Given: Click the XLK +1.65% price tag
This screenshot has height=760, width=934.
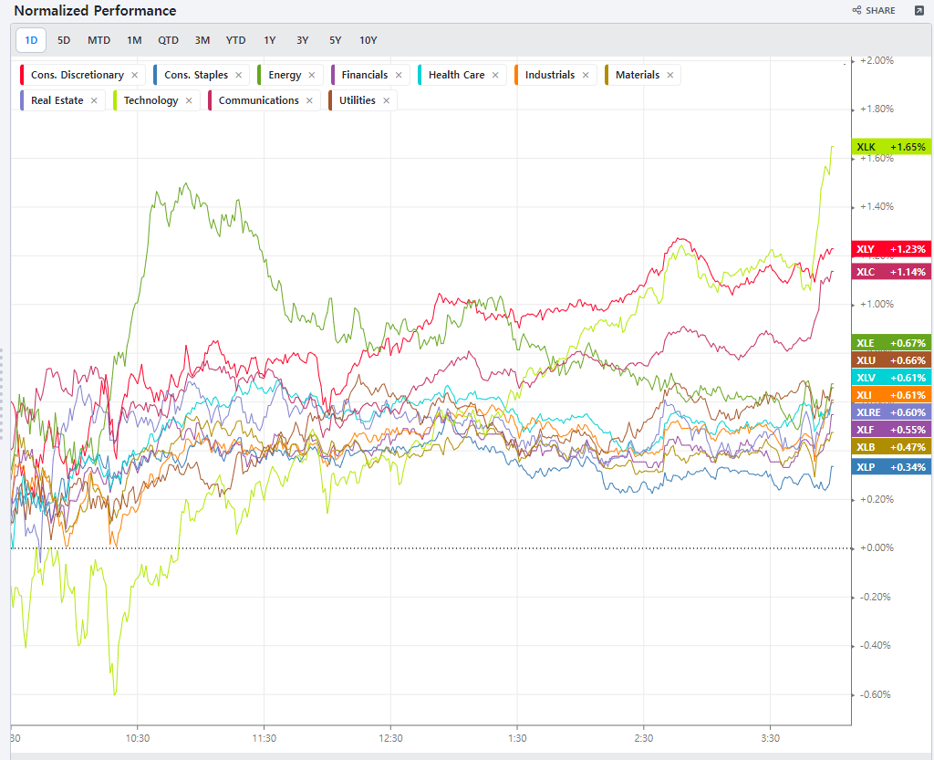Looking at the screenshot, I should tap(891, 147).
